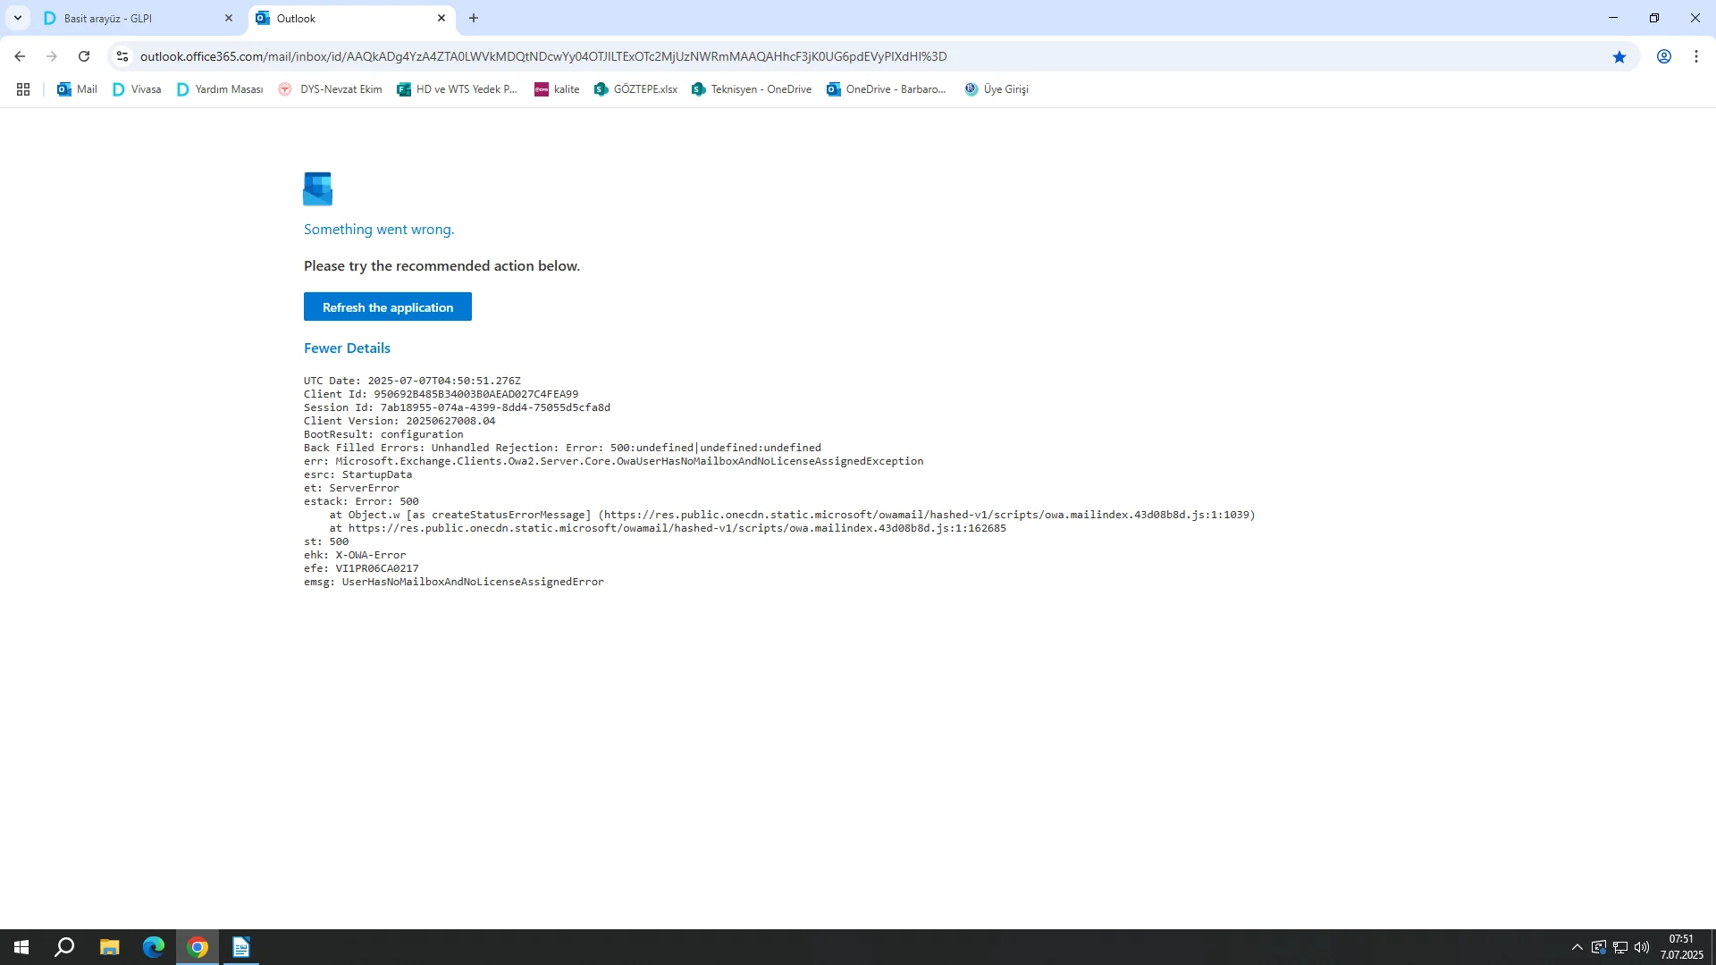Click the bookmark star icon
Image resolution: width=1716 pixels, height=965 pixels.
tap(1619, 56)
